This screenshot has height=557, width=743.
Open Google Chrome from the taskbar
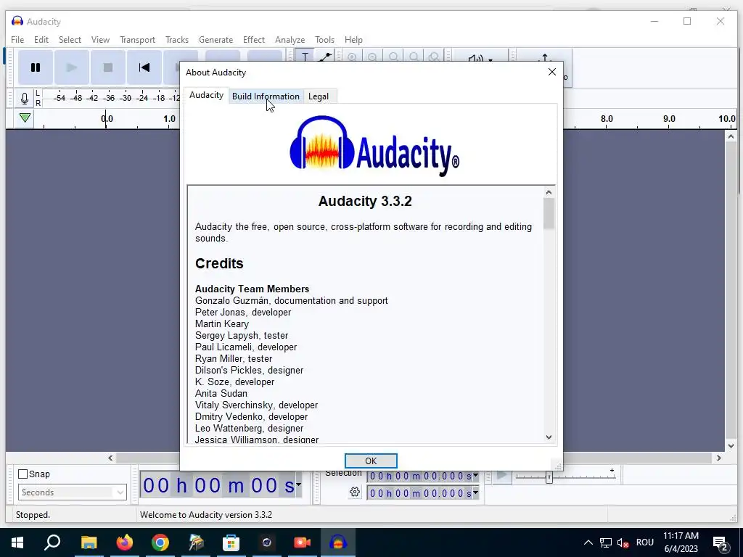(160, 542)
